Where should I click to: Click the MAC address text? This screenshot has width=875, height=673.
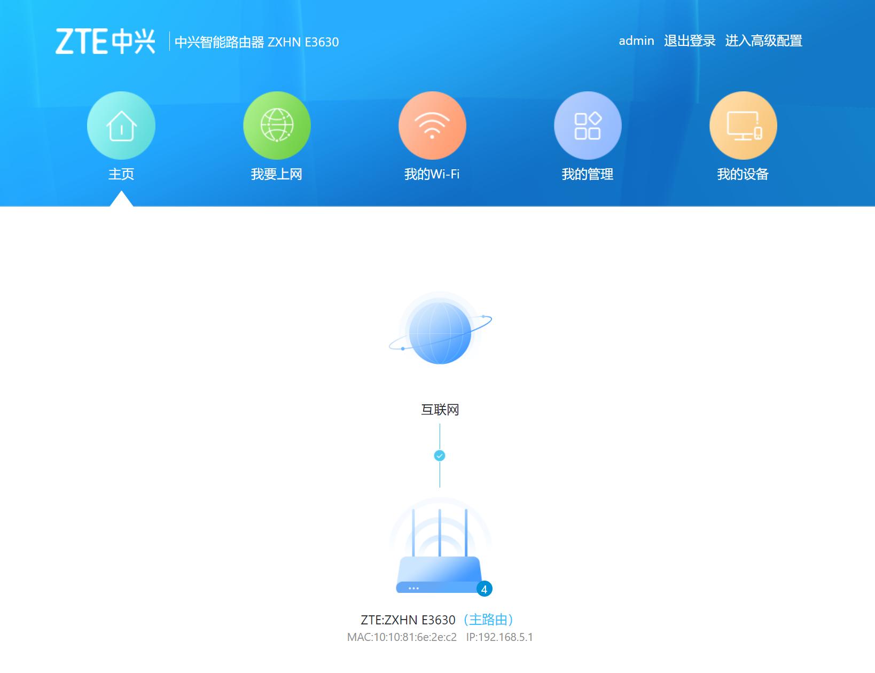pyautogui.click(x=402, y=637)
